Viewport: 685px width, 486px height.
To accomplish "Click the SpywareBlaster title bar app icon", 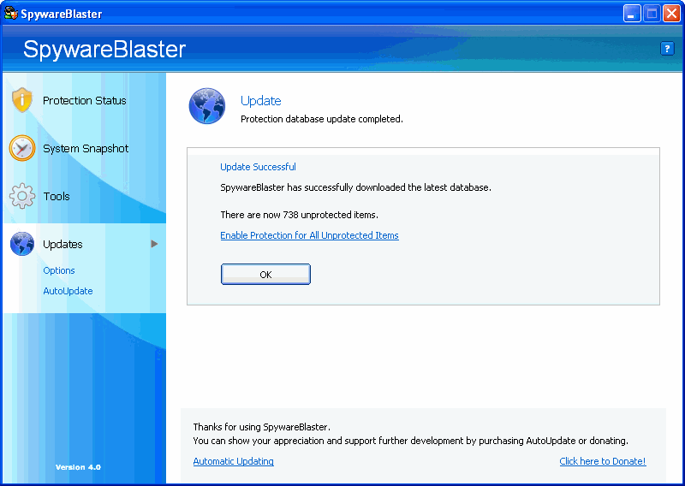I will 11,14.
